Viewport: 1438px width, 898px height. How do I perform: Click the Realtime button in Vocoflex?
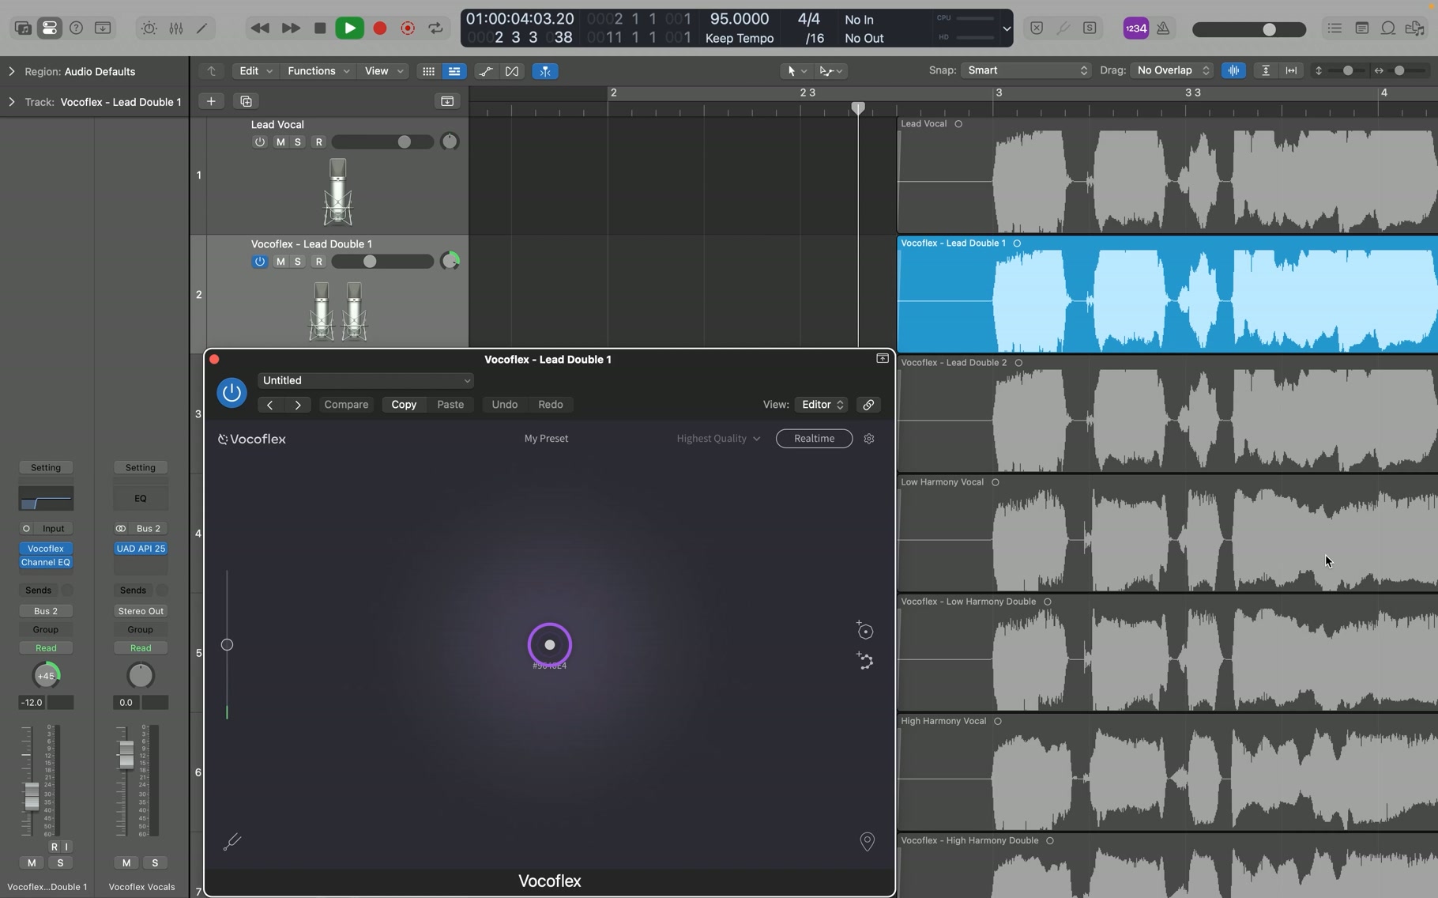[x=814, y=439]
